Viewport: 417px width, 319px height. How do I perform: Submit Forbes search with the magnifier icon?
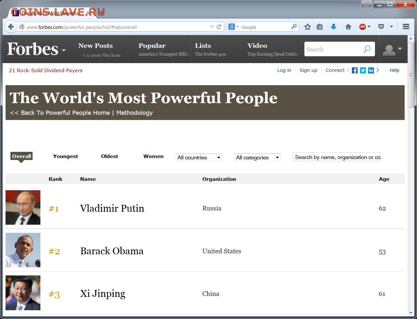(367, 49)
